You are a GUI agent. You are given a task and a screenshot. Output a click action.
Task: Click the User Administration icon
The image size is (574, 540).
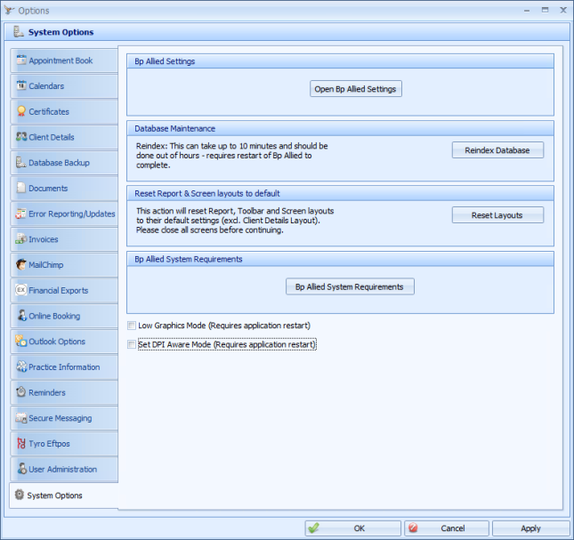(22, 469)
